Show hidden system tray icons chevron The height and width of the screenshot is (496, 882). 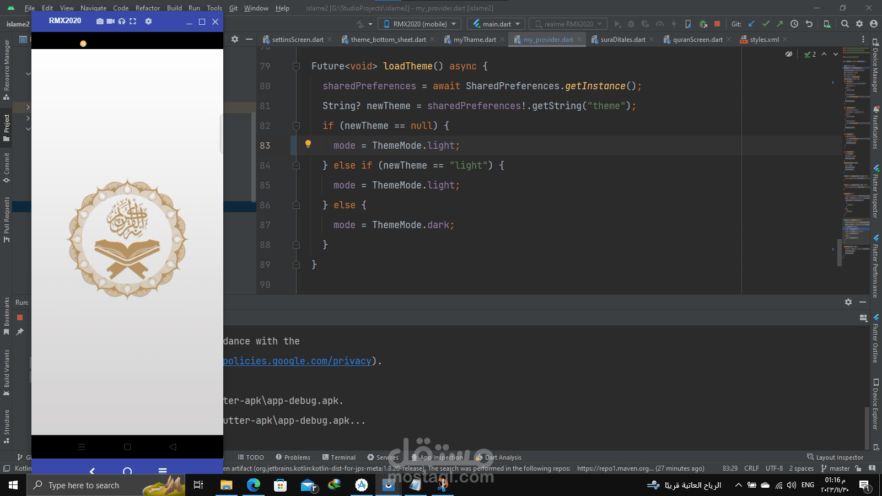tap(738, 485)
